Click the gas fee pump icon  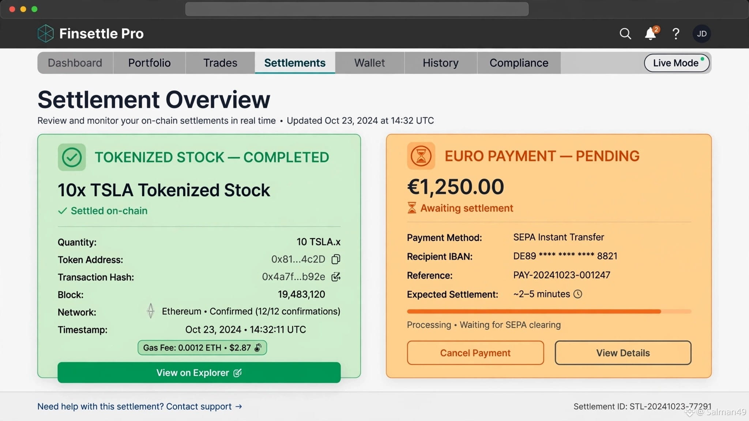click(x=258, y=348)
